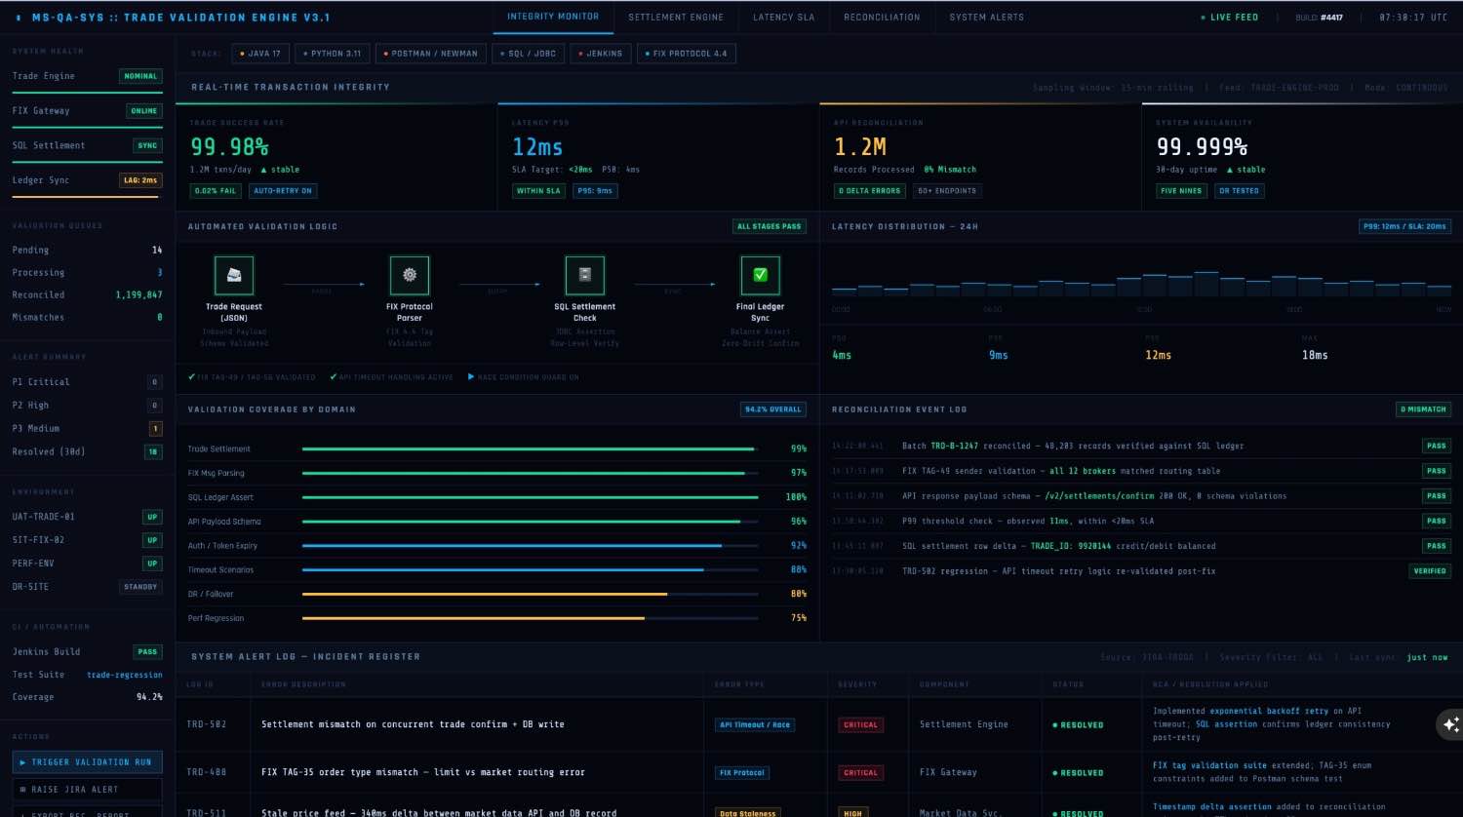Screen dimensions: 1463x817
Task: Click the 0 MISMATCH reconciliation badge
Action: click(1423, 409)
